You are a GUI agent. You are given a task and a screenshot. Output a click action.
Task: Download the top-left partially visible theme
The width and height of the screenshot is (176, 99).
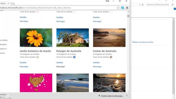24,21
